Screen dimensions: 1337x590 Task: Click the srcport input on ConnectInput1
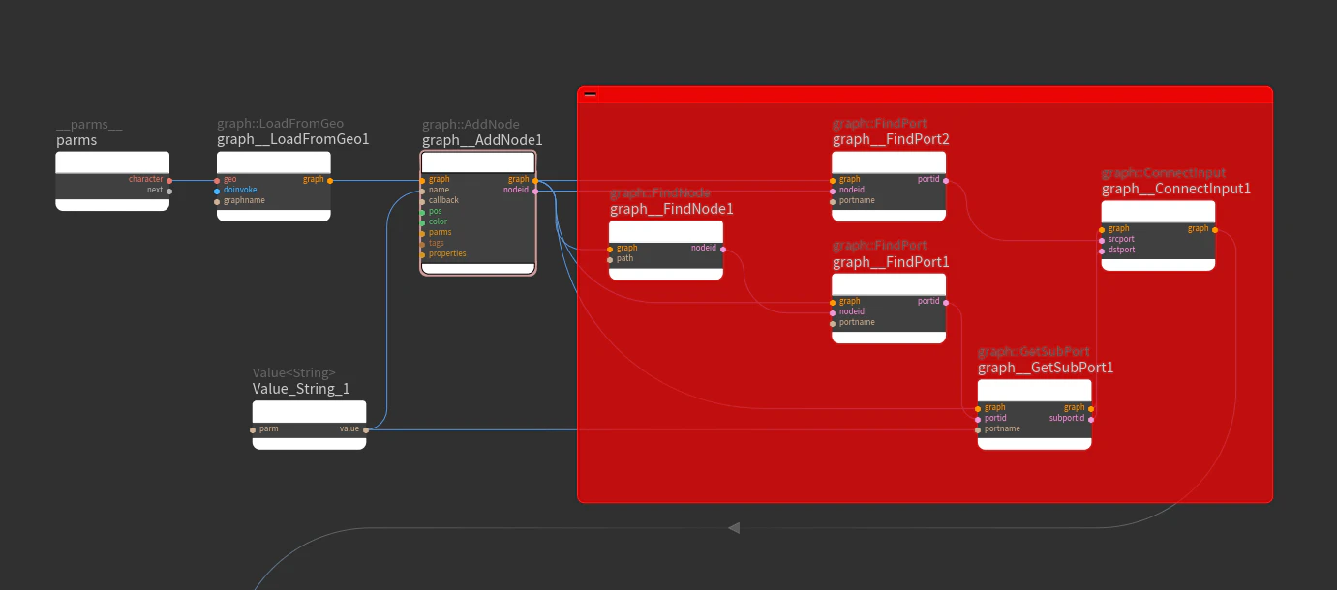(x=1102, y=240)
